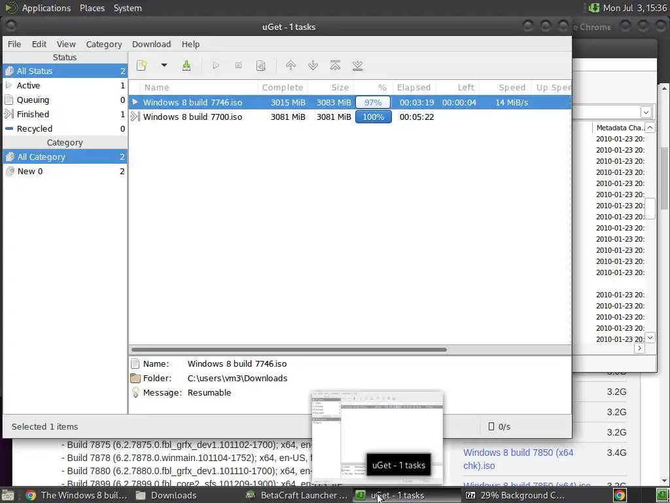Open the Help menu

pos(190,44)
